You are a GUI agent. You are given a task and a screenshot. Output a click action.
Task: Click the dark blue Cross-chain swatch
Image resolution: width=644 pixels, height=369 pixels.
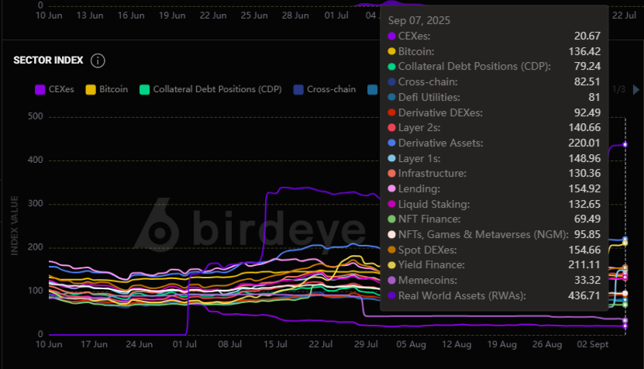(298, 90)
